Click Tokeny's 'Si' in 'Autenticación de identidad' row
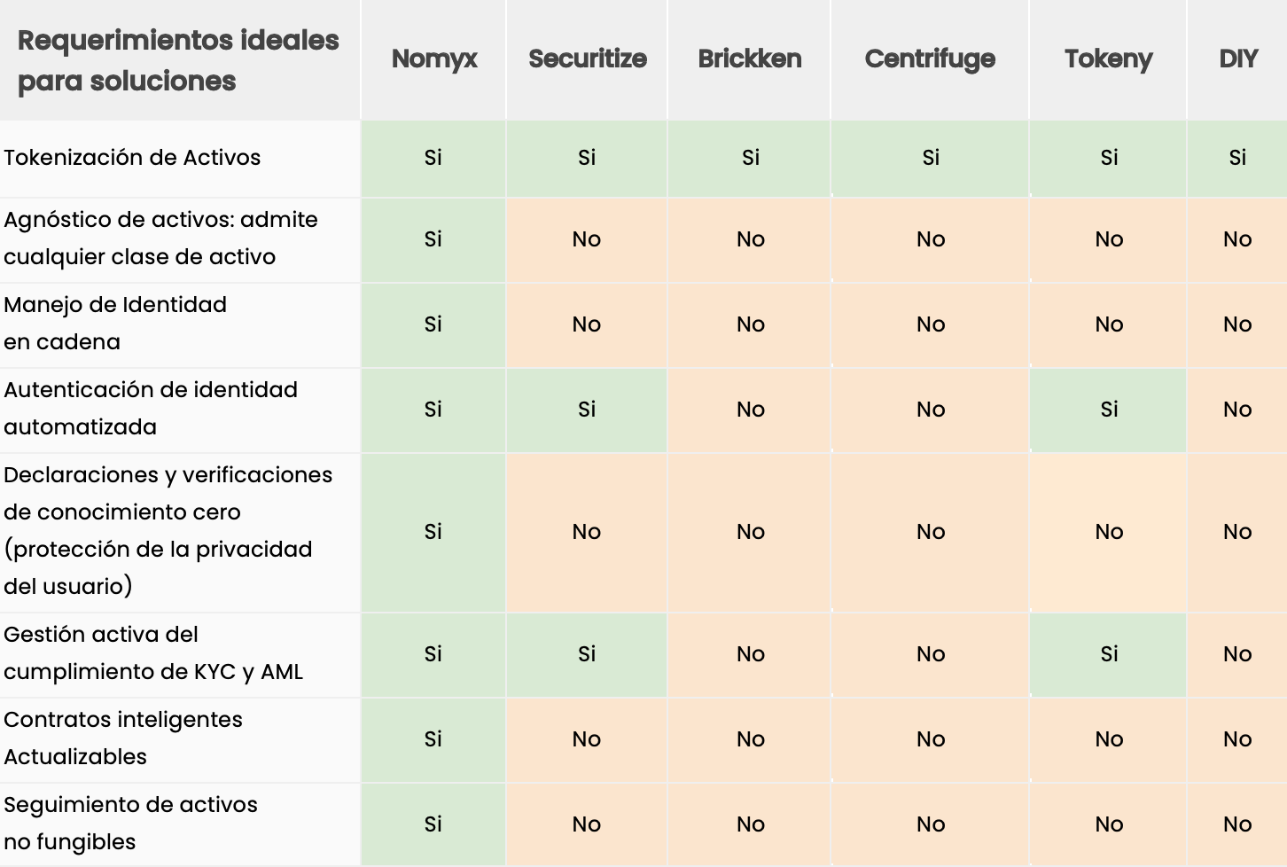The image size is (1287, 867). 1109,410
